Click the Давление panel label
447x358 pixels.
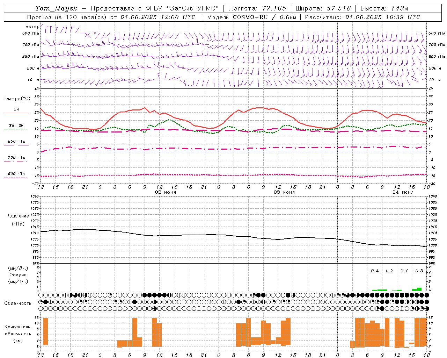18,216
